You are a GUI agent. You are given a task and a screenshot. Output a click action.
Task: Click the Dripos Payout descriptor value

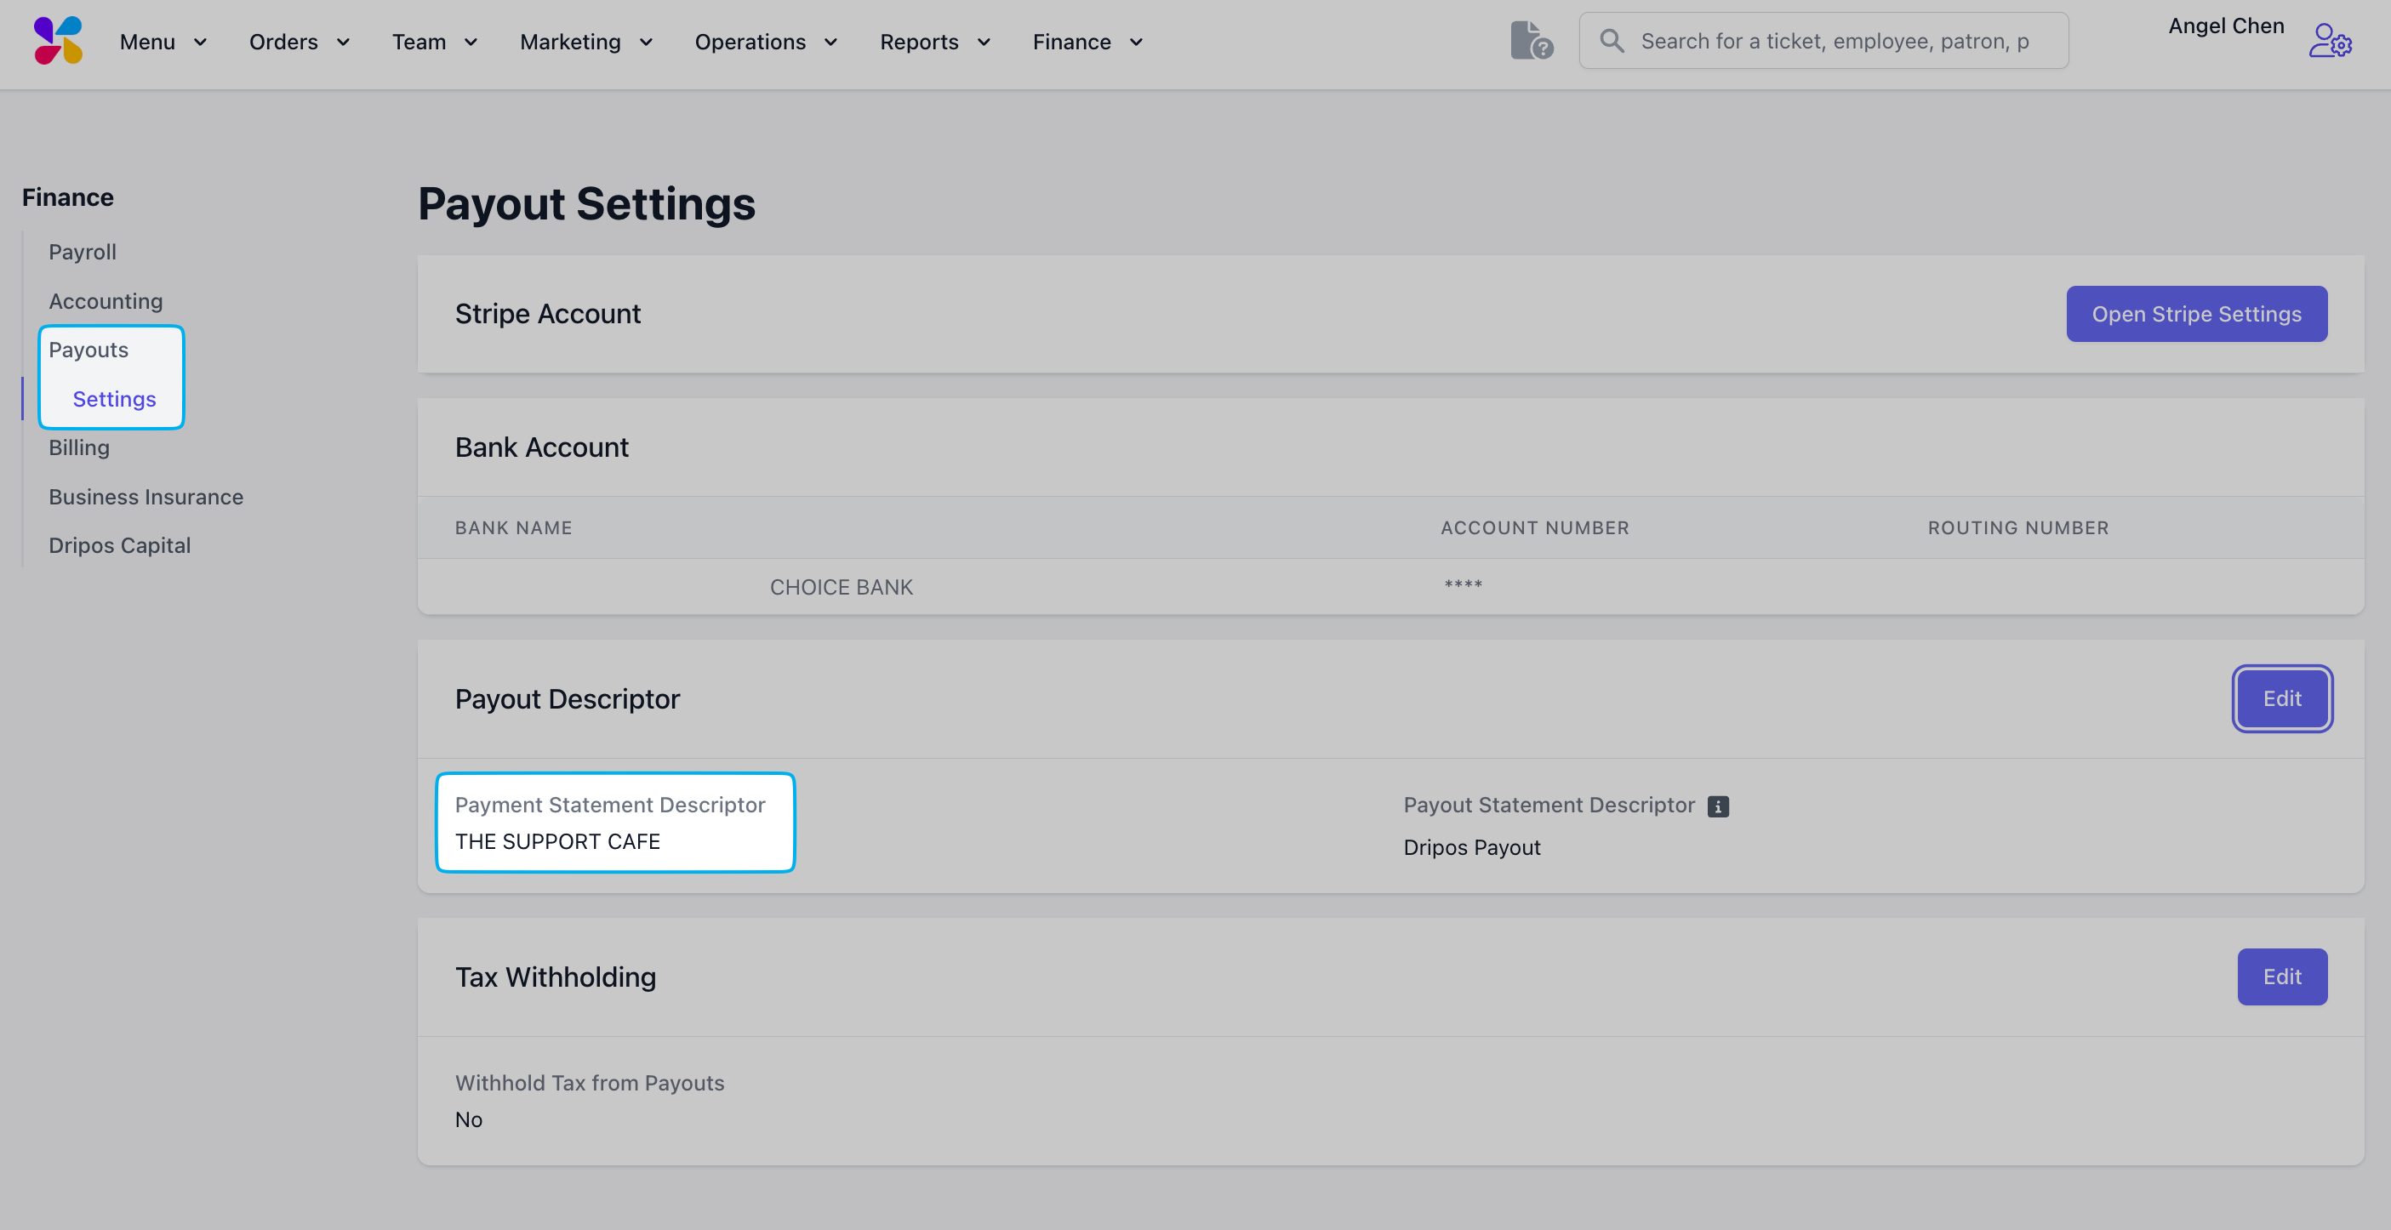pyautogui.click(x=1471, y=847)
